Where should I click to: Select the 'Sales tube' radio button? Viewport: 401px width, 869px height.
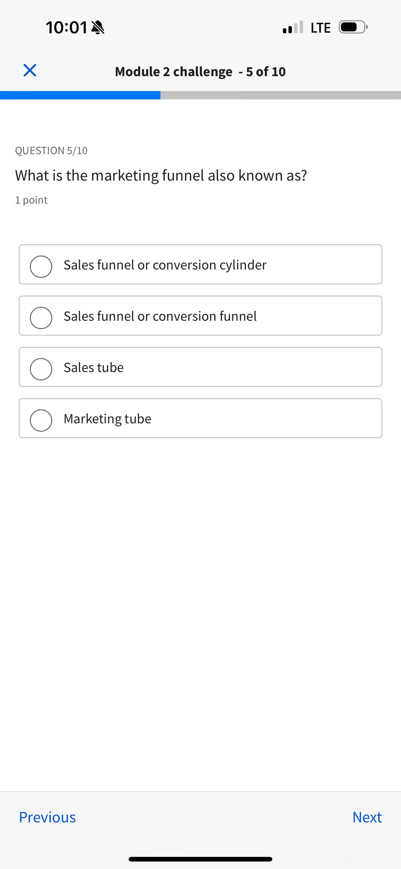[x=41, y=369]
